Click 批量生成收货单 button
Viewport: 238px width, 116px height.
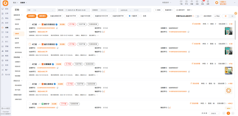point(56,16)
